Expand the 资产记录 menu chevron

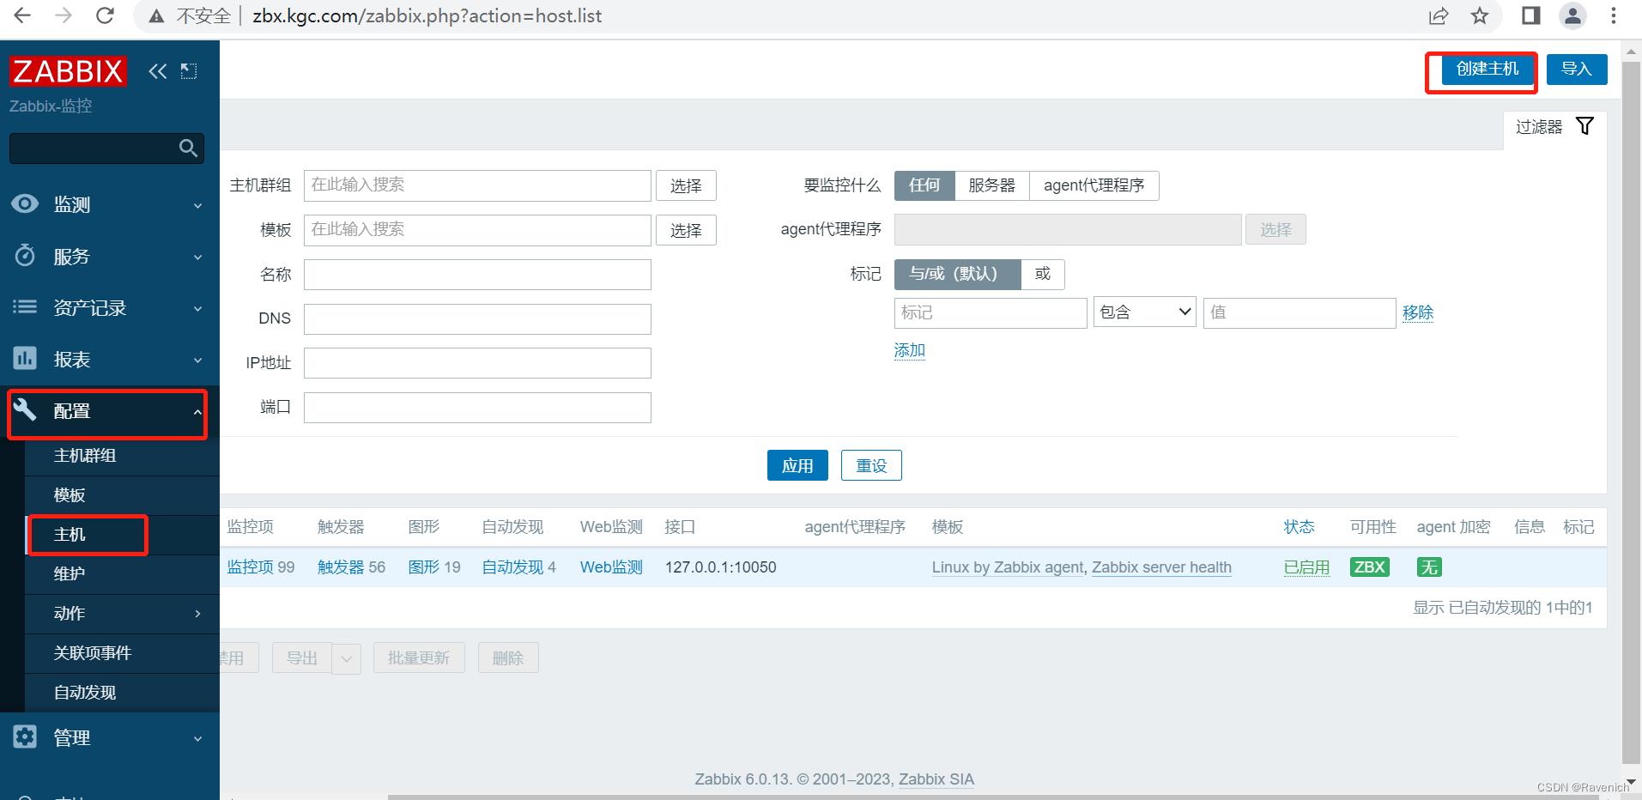click(197, 309)
